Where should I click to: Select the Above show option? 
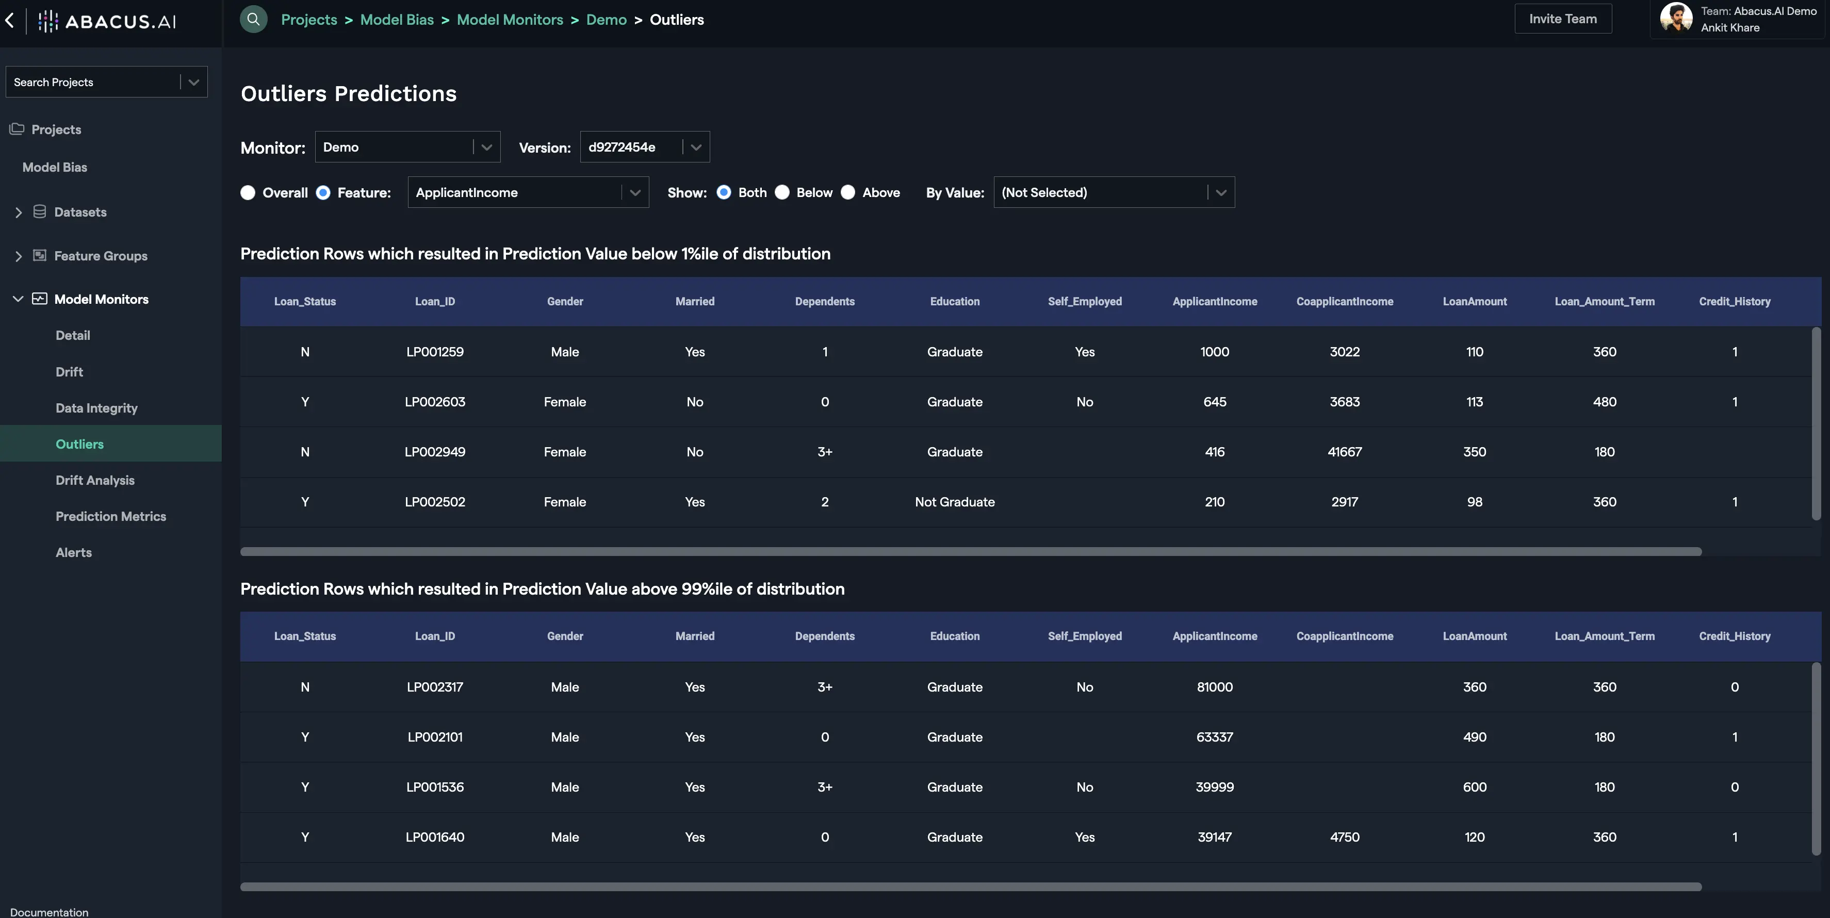pyautogui.click(x=847, y=192)
